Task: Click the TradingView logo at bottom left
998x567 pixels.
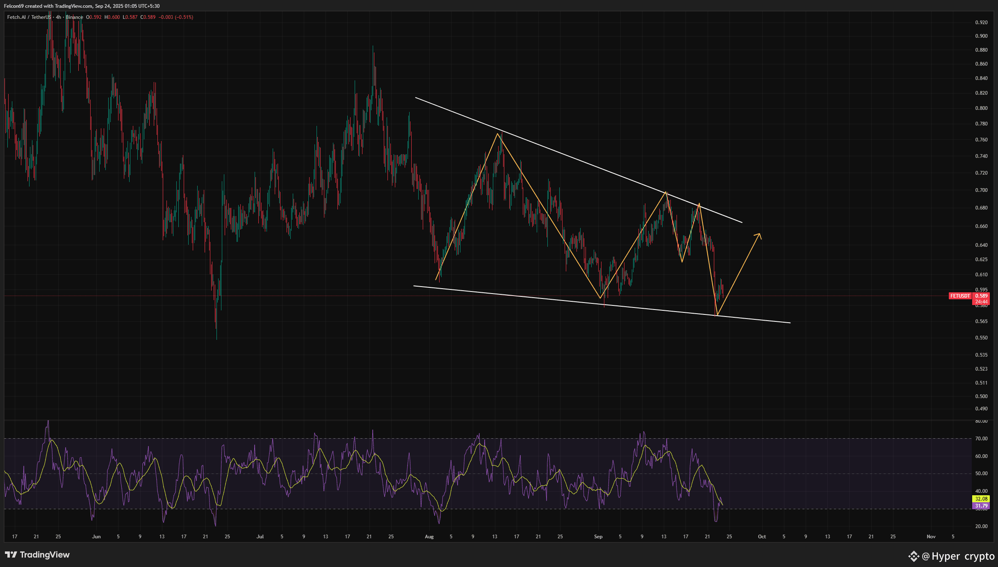Action: point(37,555)
